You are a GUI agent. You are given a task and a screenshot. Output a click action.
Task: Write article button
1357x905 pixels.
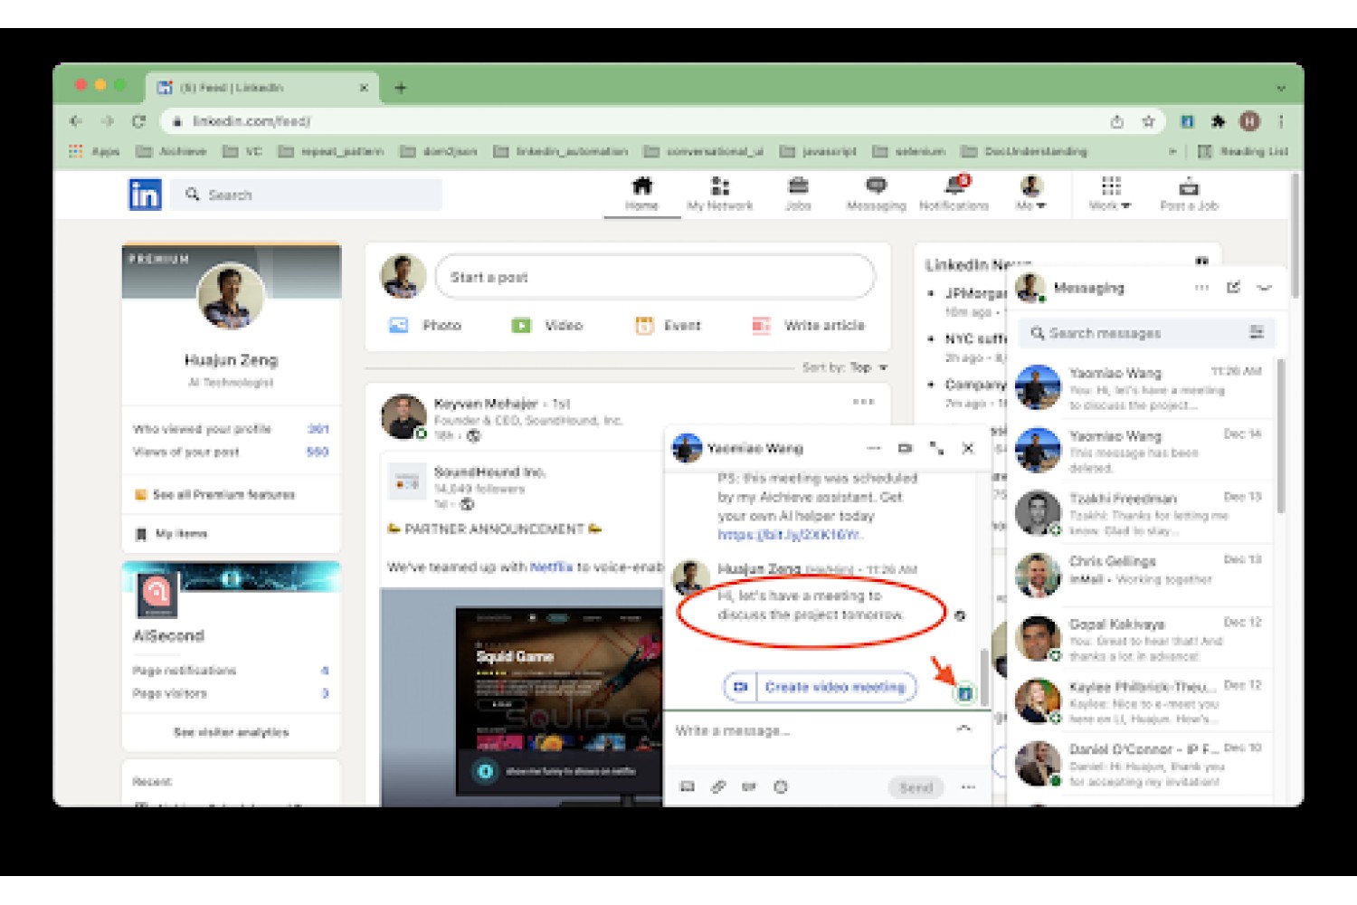point(809,325)
